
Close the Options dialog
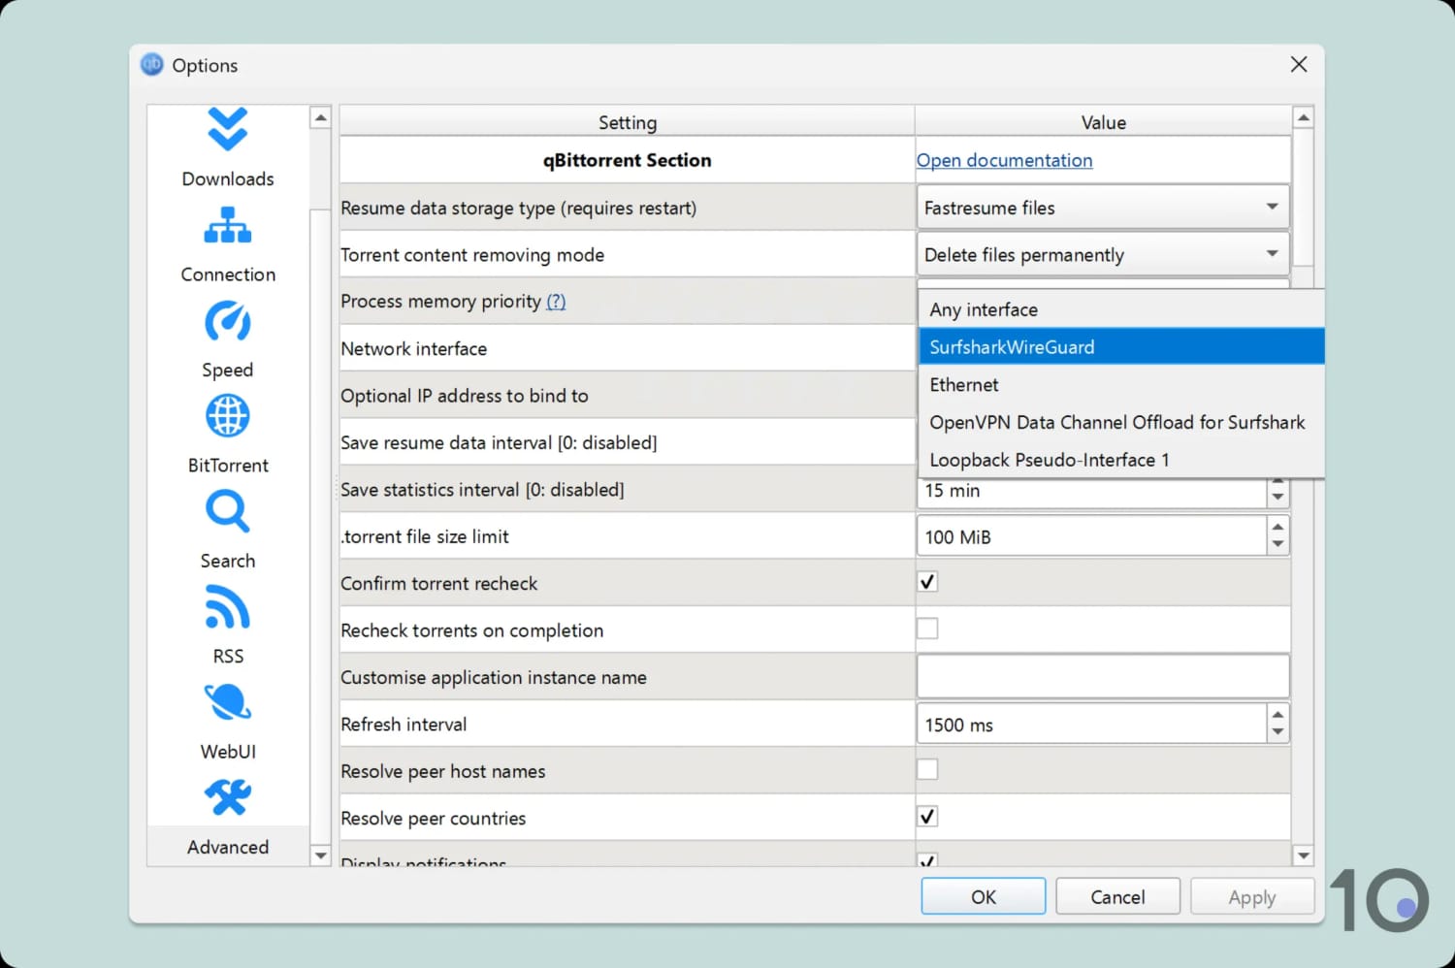pos(1299,64)
